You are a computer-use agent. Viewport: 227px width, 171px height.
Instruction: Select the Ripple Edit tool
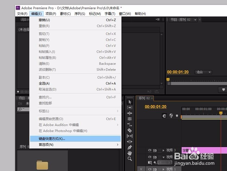[130, 113]
